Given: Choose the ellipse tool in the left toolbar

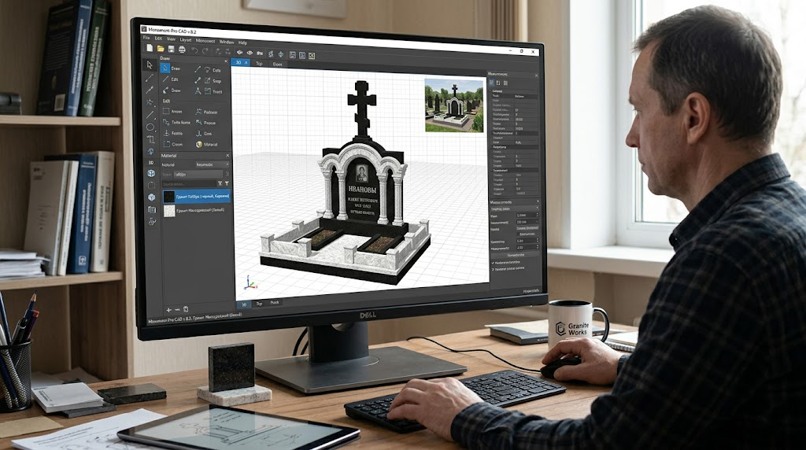Looking at the screenshot, I should 150,127.
